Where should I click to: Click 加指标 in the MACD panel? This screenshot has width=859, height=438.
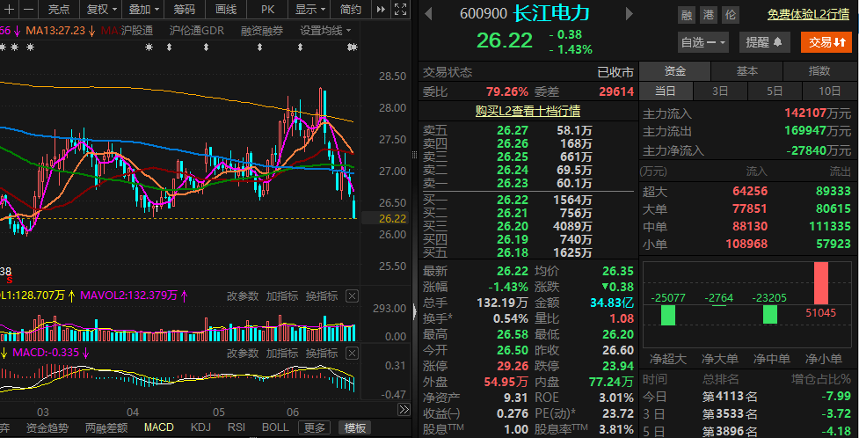click(282, 354)
